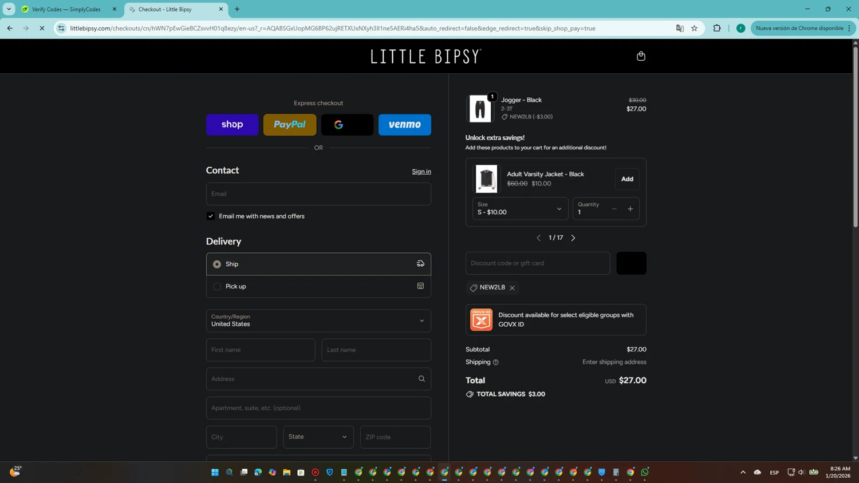
Task: Focus the Last name field
Action: (376, 350)
